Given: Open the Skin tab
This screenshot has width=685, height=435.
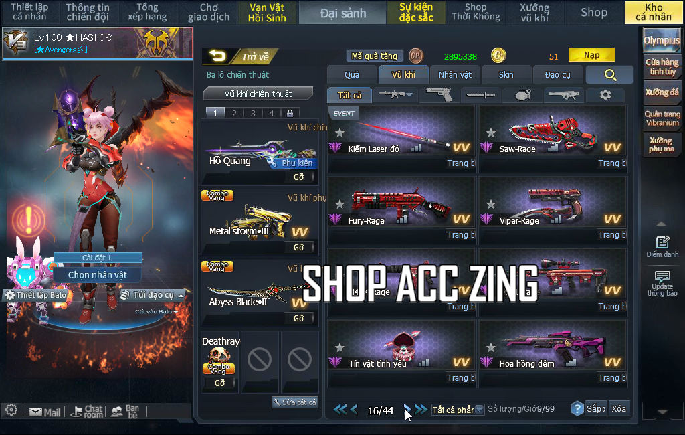Looking at the screenshot, I should (x=506, y=75).
